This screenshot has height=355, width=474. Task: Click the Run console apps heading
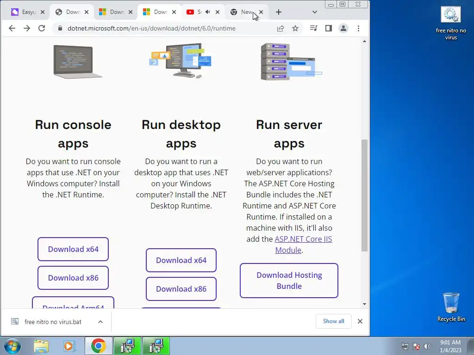click(x=73, y=134)
